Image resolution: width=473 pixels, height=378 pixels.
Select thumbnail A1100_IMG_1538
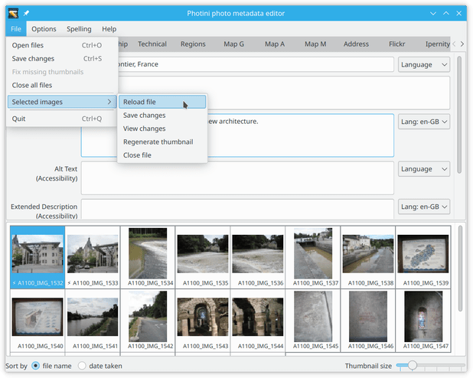(368, 257)
